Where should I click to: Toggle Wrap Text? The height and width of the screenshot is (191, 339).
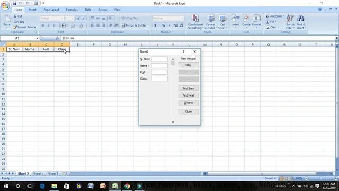coord(130,18)
